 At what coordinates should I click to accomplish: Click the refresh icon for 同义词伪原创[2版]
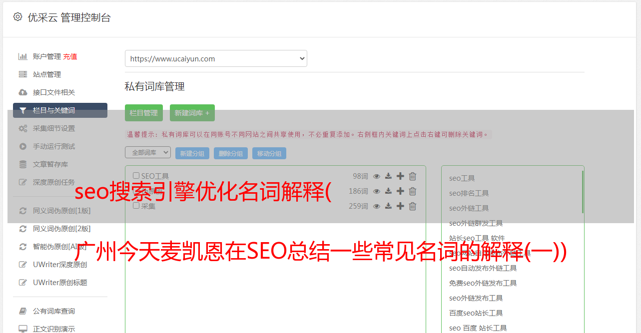click(22, 229)
